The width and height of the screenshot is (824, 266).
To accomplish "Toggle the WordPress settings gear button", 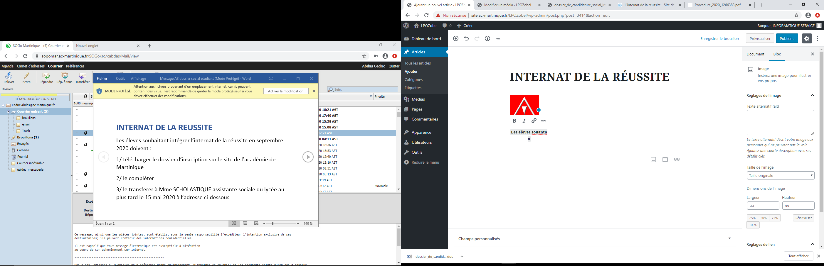I will point(806,39).
